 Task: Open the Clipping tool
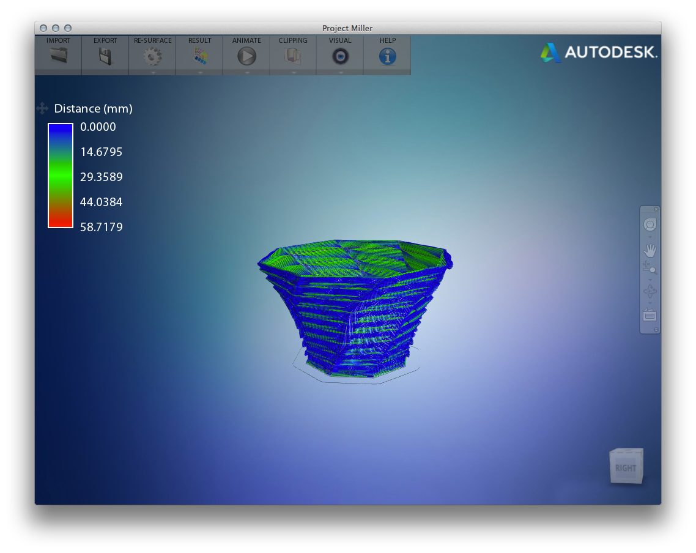click(293, 56)
